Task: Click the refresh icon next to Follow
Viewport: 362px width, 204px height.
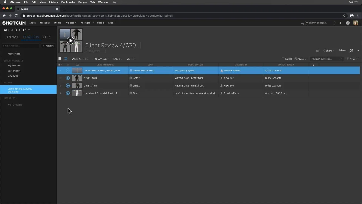Action: point(351,51)
